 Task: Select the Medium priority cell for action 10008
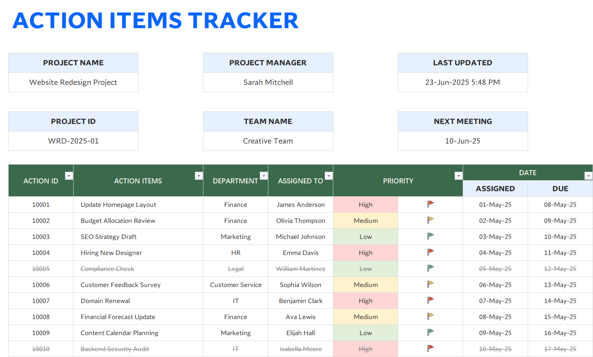click(x=366, y=317)
